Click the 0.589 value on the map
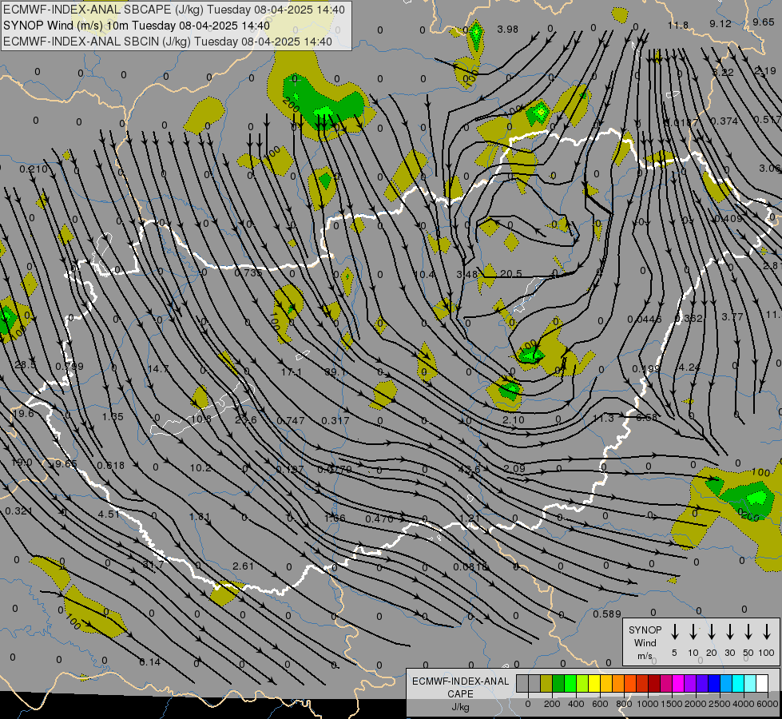 pos(607,614)
